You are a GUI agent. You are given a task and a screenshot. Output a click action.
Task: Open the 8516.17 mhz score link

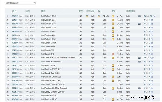17,20
